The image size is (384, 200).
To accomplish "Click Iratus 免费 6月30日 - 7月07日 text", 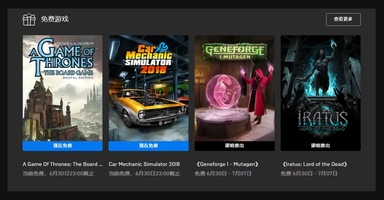I will coord(309,174).
